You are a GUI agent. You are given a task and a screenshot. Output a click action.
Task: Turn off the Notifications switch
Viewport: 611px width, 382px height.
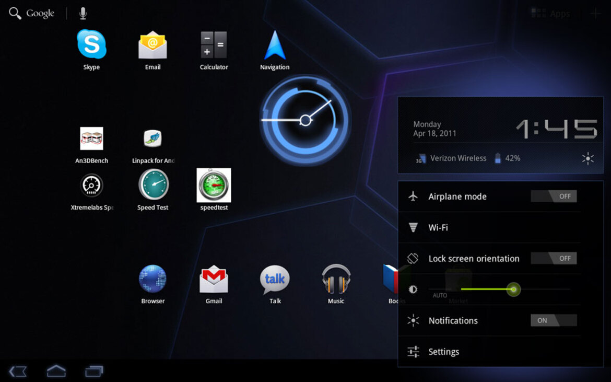(x=554, y=320)
